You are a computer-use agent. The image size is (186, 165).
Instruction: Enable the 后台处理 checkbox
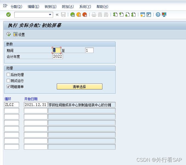click(x=8, y=75)
